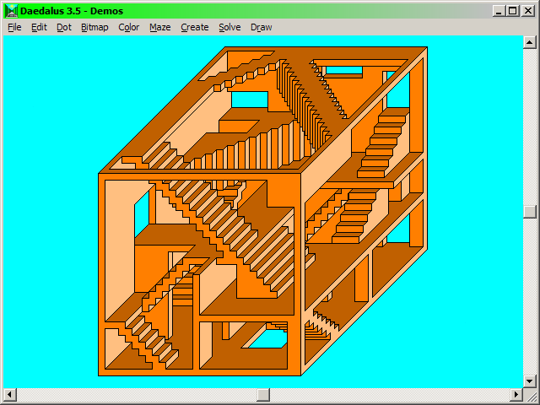Expand the Bitmap menu
540x405 pixels.
94,27
